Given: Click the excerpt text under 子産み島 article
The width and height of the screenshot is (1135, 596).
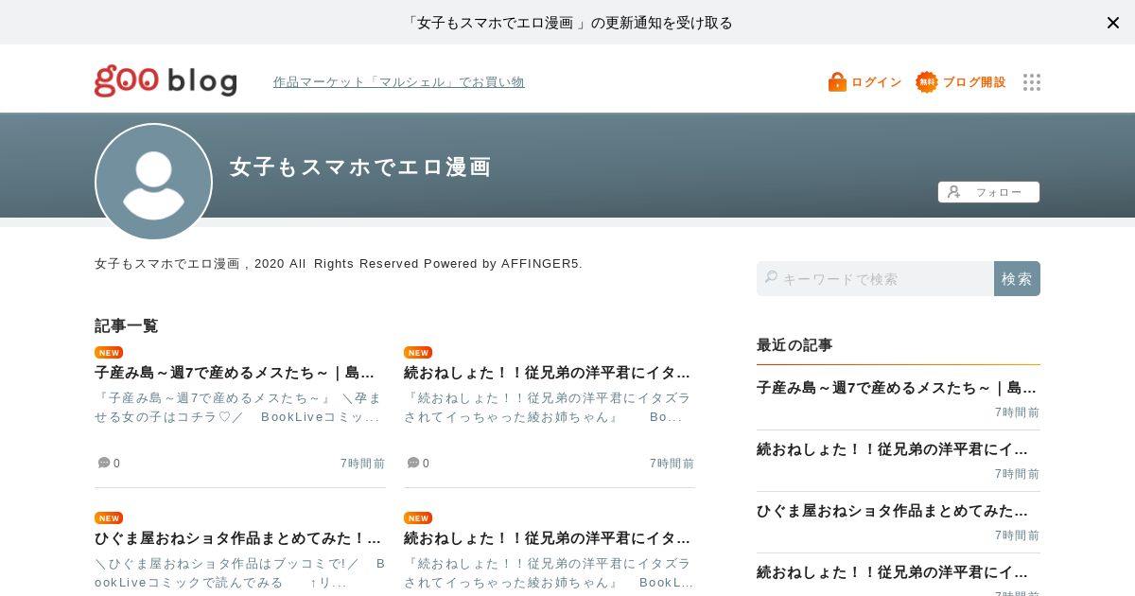Looking at the screenshot, I should 239,408.
